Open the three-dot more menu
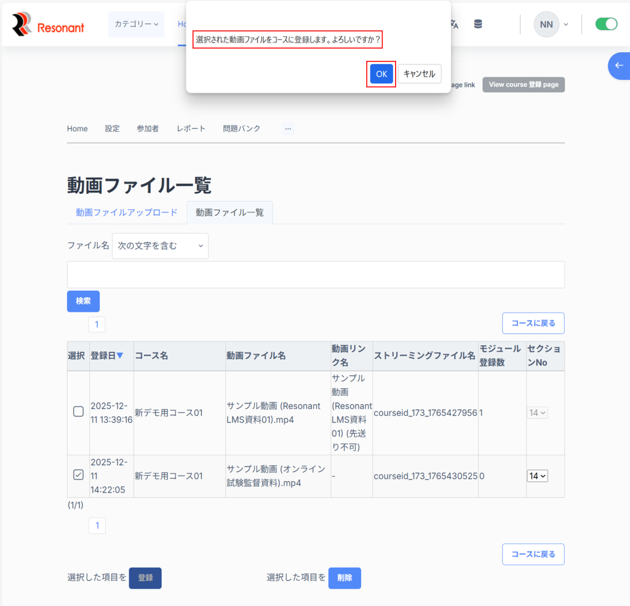This screenshot has width=630, height=606. point(288,129)
